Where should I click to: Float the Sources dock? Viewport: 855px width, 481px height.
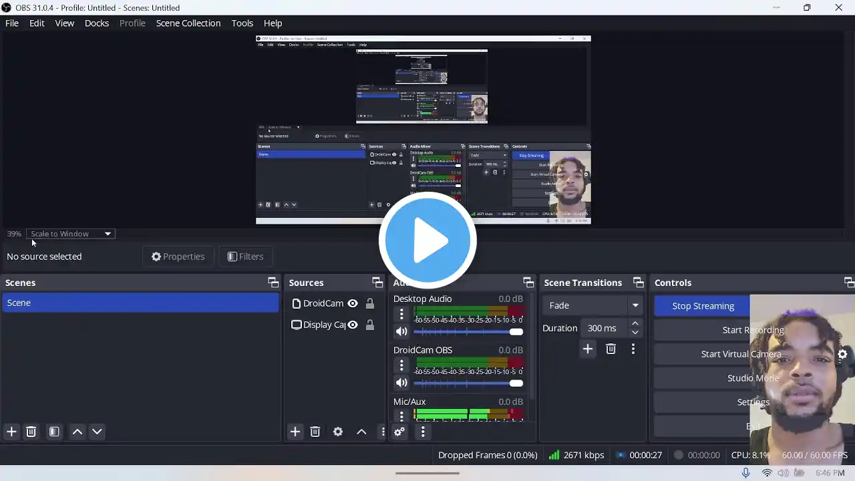[x=377, y=283]
